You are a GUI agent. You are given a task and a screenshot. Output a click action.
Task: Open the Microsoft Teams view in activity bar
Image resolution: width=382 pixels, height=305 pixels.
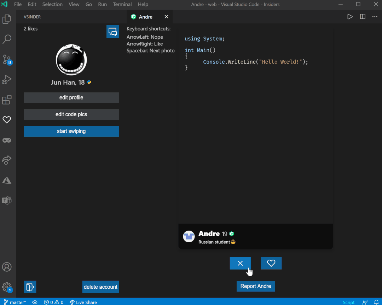point(7,200)
